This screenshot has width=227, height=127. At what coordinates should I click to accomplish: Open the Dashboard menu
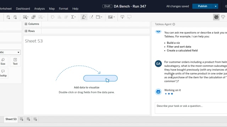coord(23,8)
